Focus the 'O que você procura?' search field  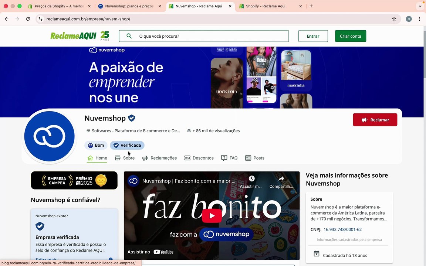pyautogui.click(x=204, y=36)
